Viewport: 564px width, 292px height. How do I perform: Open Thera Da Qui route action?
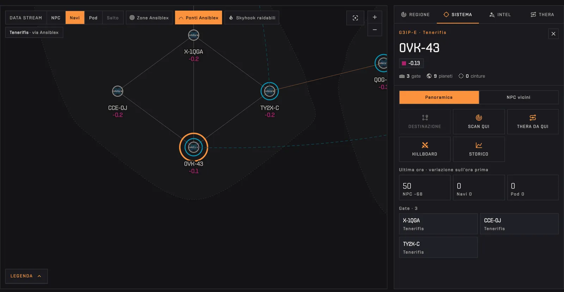click(533, 122)
